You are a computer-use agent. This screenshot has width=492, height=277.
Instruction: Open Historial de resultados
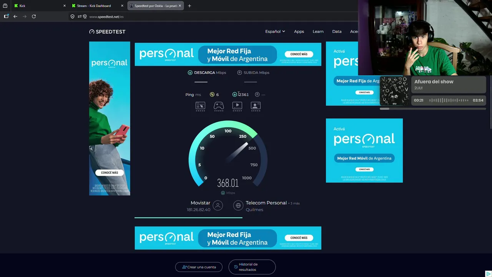[252, 267]
